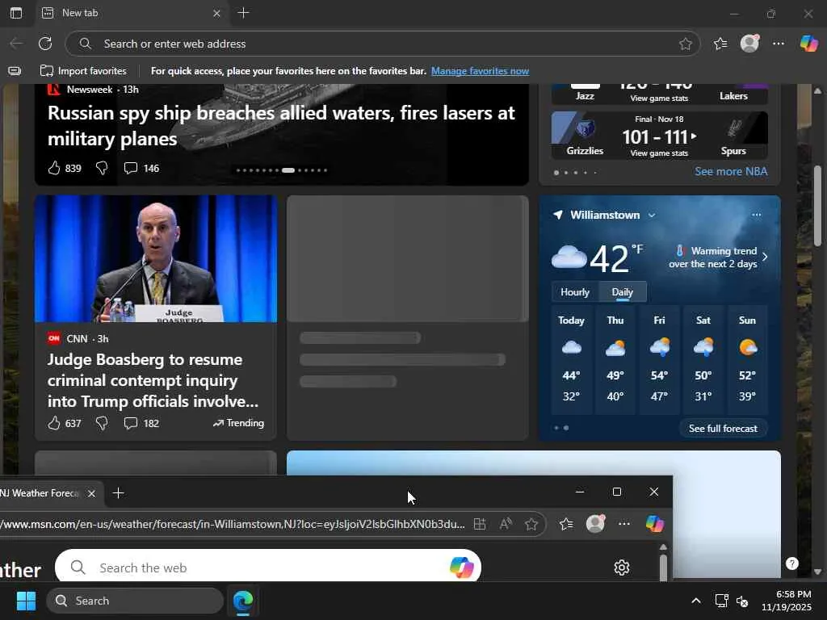Click See full forecast button

pyautogui.click(x=723, y=429)
